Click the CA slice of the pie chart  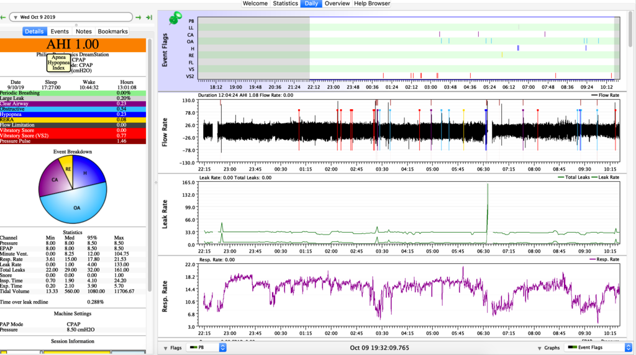(x=53, y=181)
